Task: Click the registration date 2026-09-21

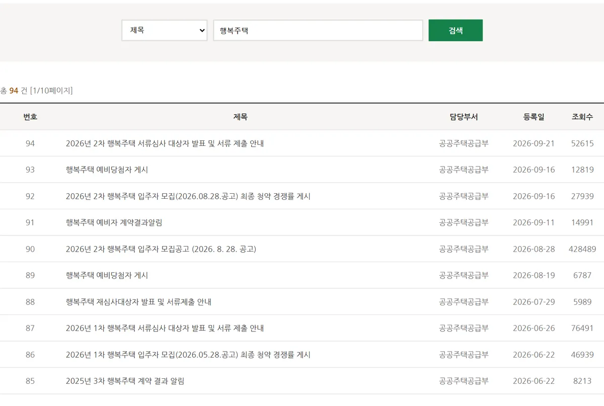Action: click(534, 143)
